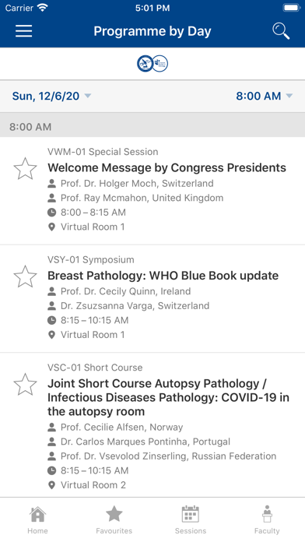The width and height of the screenshot is (305, 542).
Task: Tap the search magnifier icon
Action: (281, 31)
